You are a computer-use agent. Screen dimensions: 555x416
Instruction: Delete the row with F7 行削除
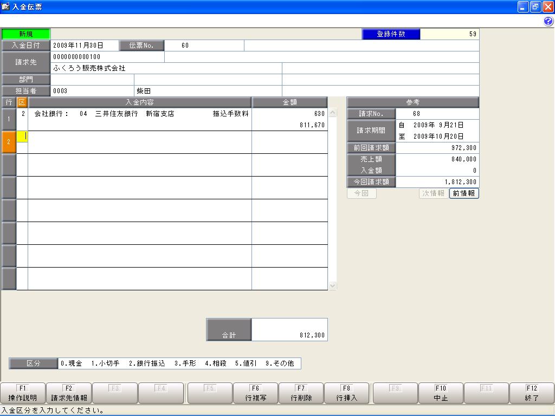[301, 393]
